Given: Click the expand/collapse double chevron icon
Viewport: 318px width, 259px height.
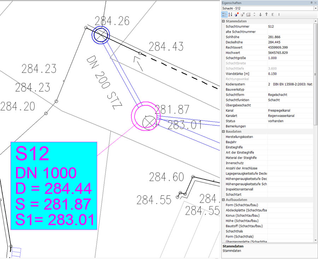Looking at the screenshot, I should 254,14.
